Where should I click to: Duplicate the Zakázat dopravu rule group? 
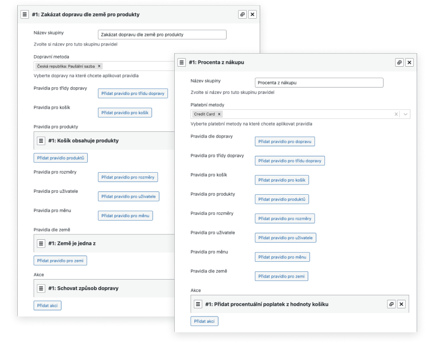[x=242, y=14]
